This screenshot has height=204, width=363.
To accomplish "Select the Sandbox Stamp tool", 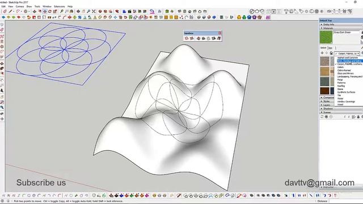I will (x=204, y=39).
